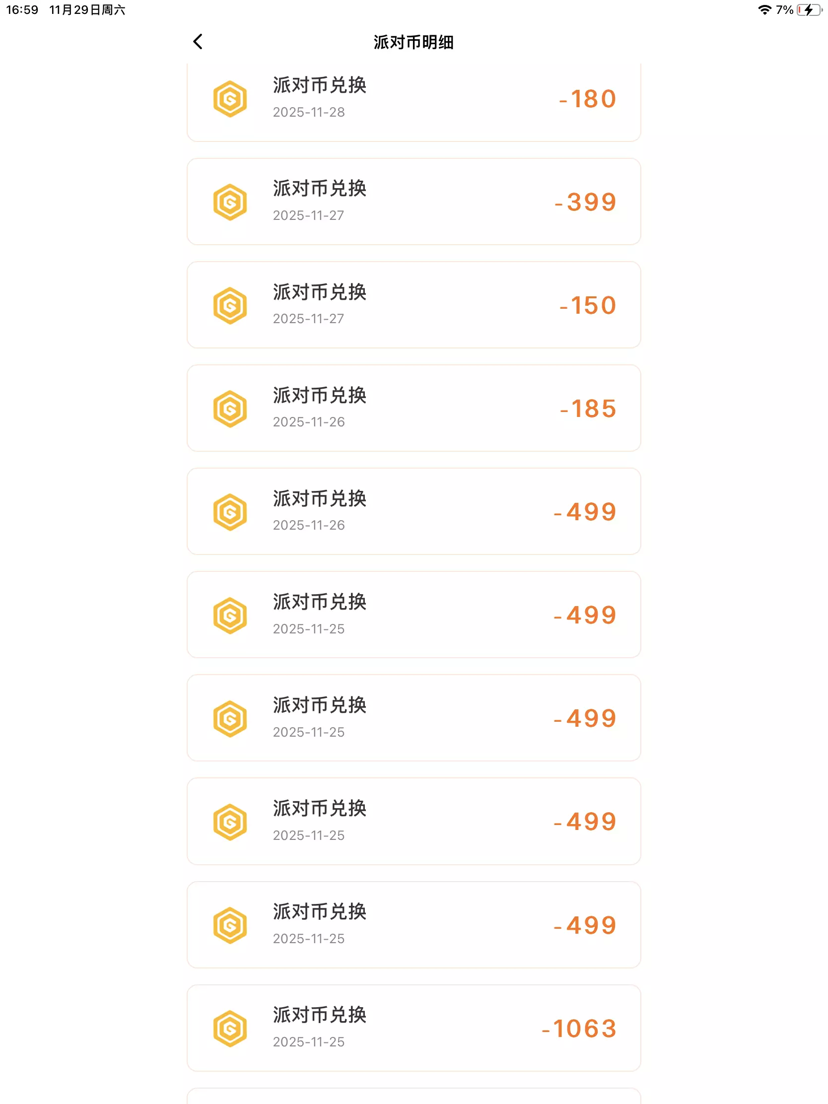Tap the coin icon beside the -1063 entry
The image size is (828, 1104).
(230, 1028)
